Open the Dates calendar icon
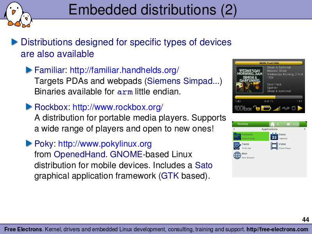Viewport: 312px width, 234px height. point(274,136)
